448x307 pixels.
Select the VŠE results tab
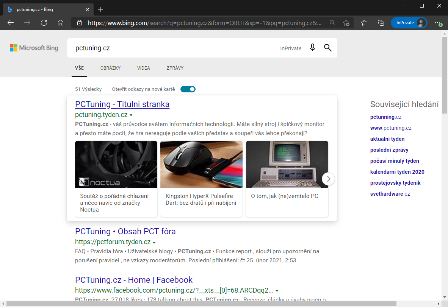pyautogui.click(x=80, y=68)
